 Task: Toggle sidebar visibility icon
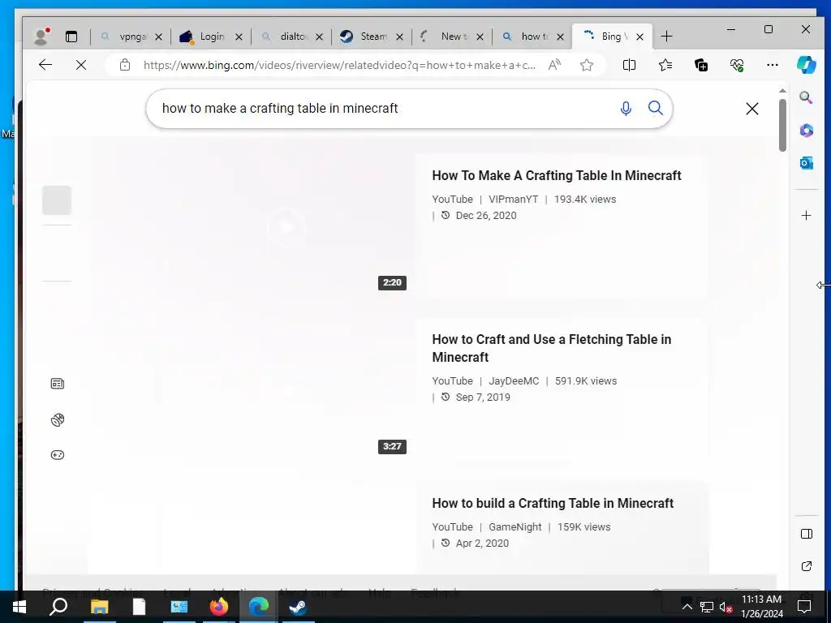click(x=806, y=534)
